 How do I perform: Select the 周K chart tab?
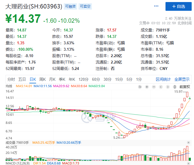pyautogui.click(x=42, y=79)
